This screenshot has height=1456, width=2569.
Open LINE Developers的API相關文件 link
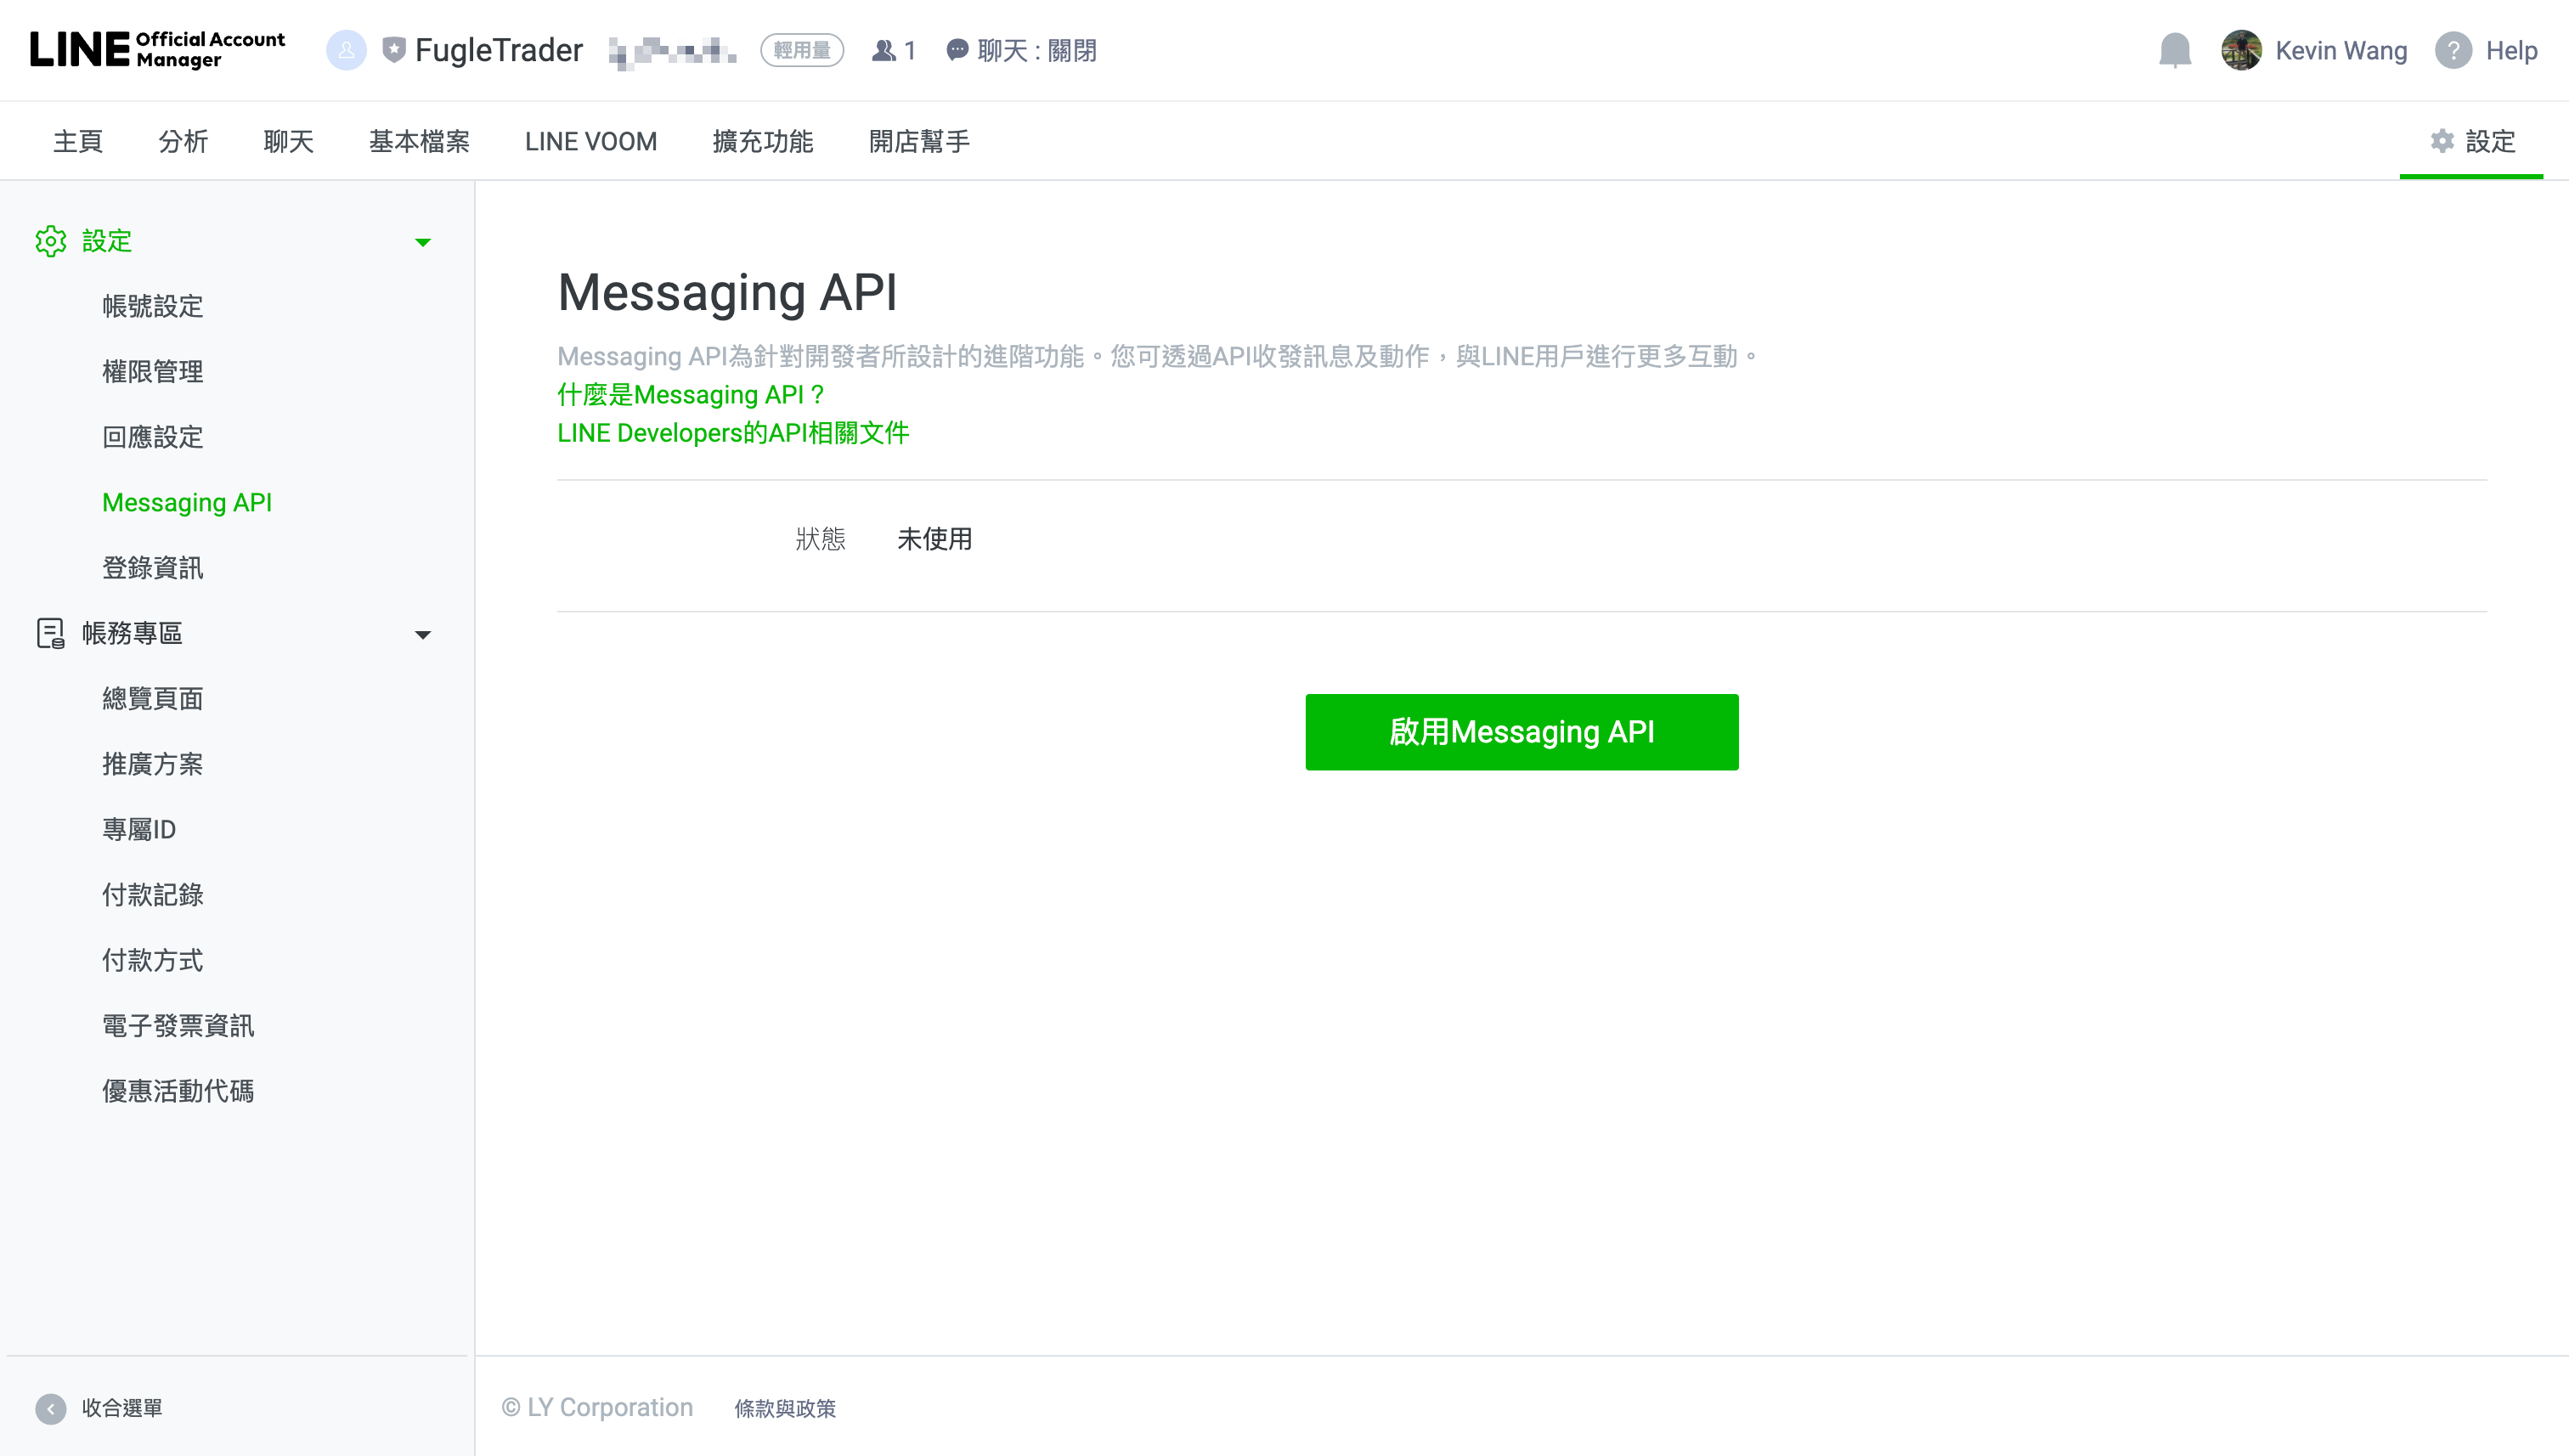click(733, 433)
